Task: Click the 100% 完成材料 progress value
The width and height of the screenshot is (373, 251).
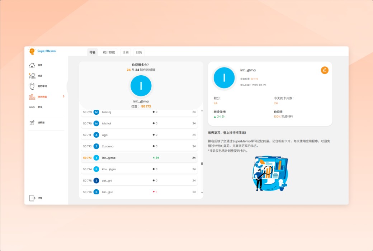Action: pyautogui.click(x=283, y=115)
